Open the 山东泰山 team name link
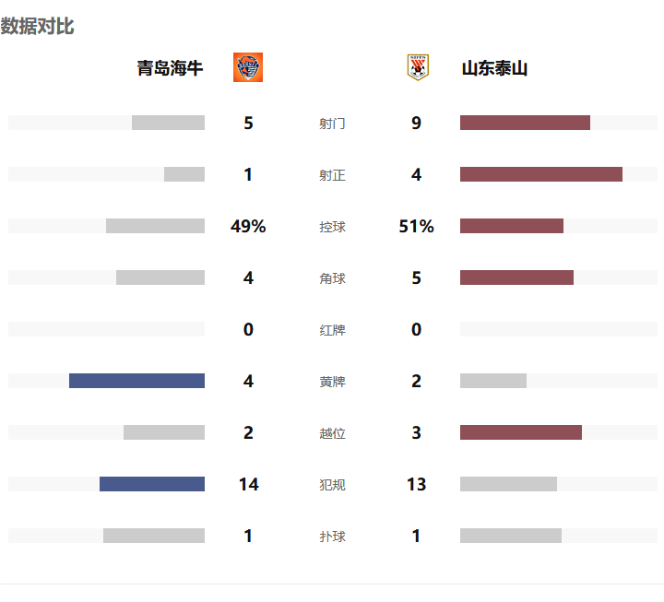Image resolution: width=664 pixels, height=602 pixels. click(494, 68)
